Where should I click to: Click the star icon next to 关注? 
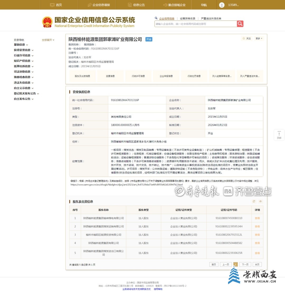244,39
